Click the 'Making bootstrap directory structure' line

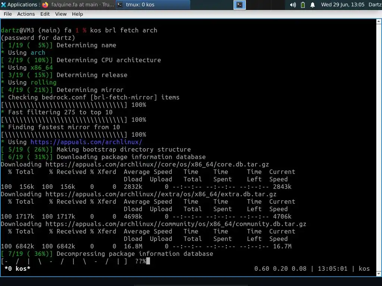(96, 149)
